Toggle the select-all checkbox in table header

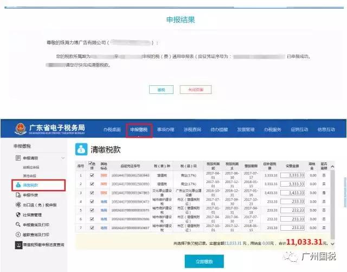(91, 163)
